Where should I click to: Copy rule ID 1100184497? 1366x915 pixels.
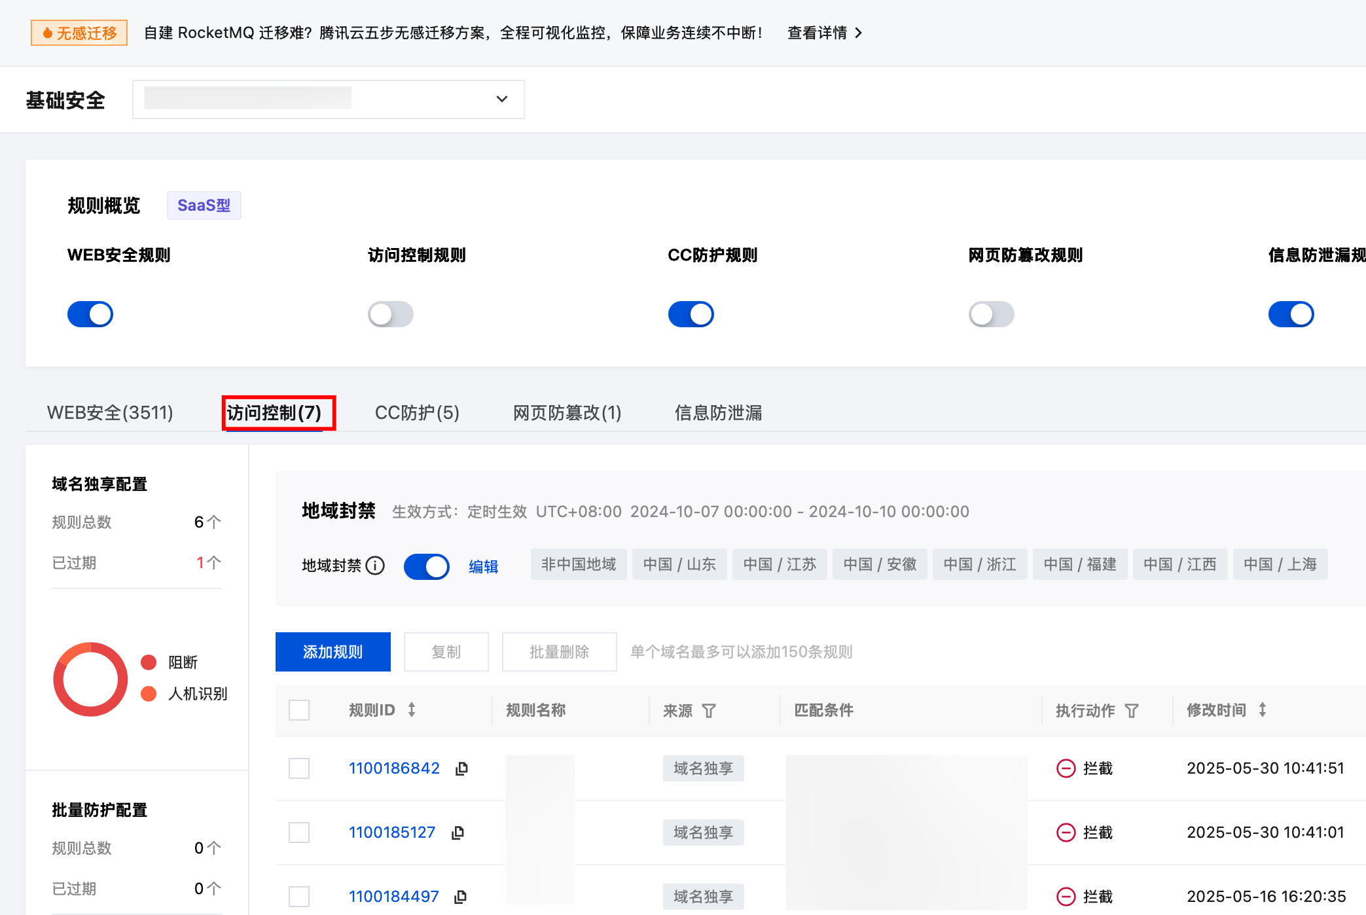(x=460, y=897)
